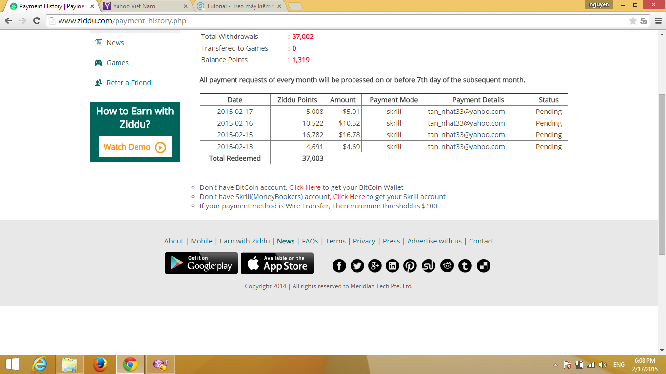Close the Tutorial - Treo máy tab

click(279, 6)
